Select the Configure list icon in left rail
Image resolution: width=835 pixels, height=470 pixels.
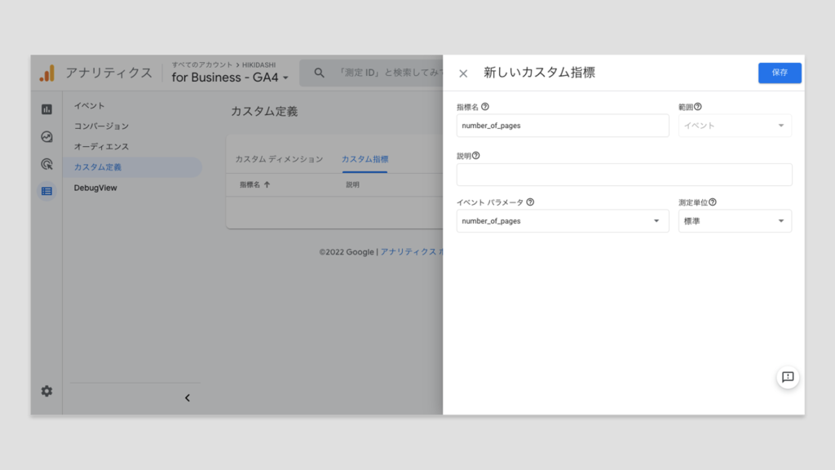coord(46,191)
